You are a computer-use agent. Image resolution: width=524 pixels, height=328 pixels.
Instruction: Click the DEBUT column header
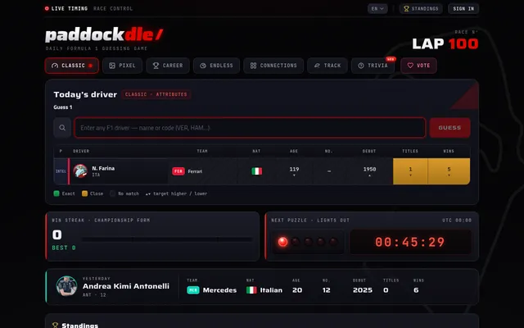pyautogui.click(x=369, y=151)
